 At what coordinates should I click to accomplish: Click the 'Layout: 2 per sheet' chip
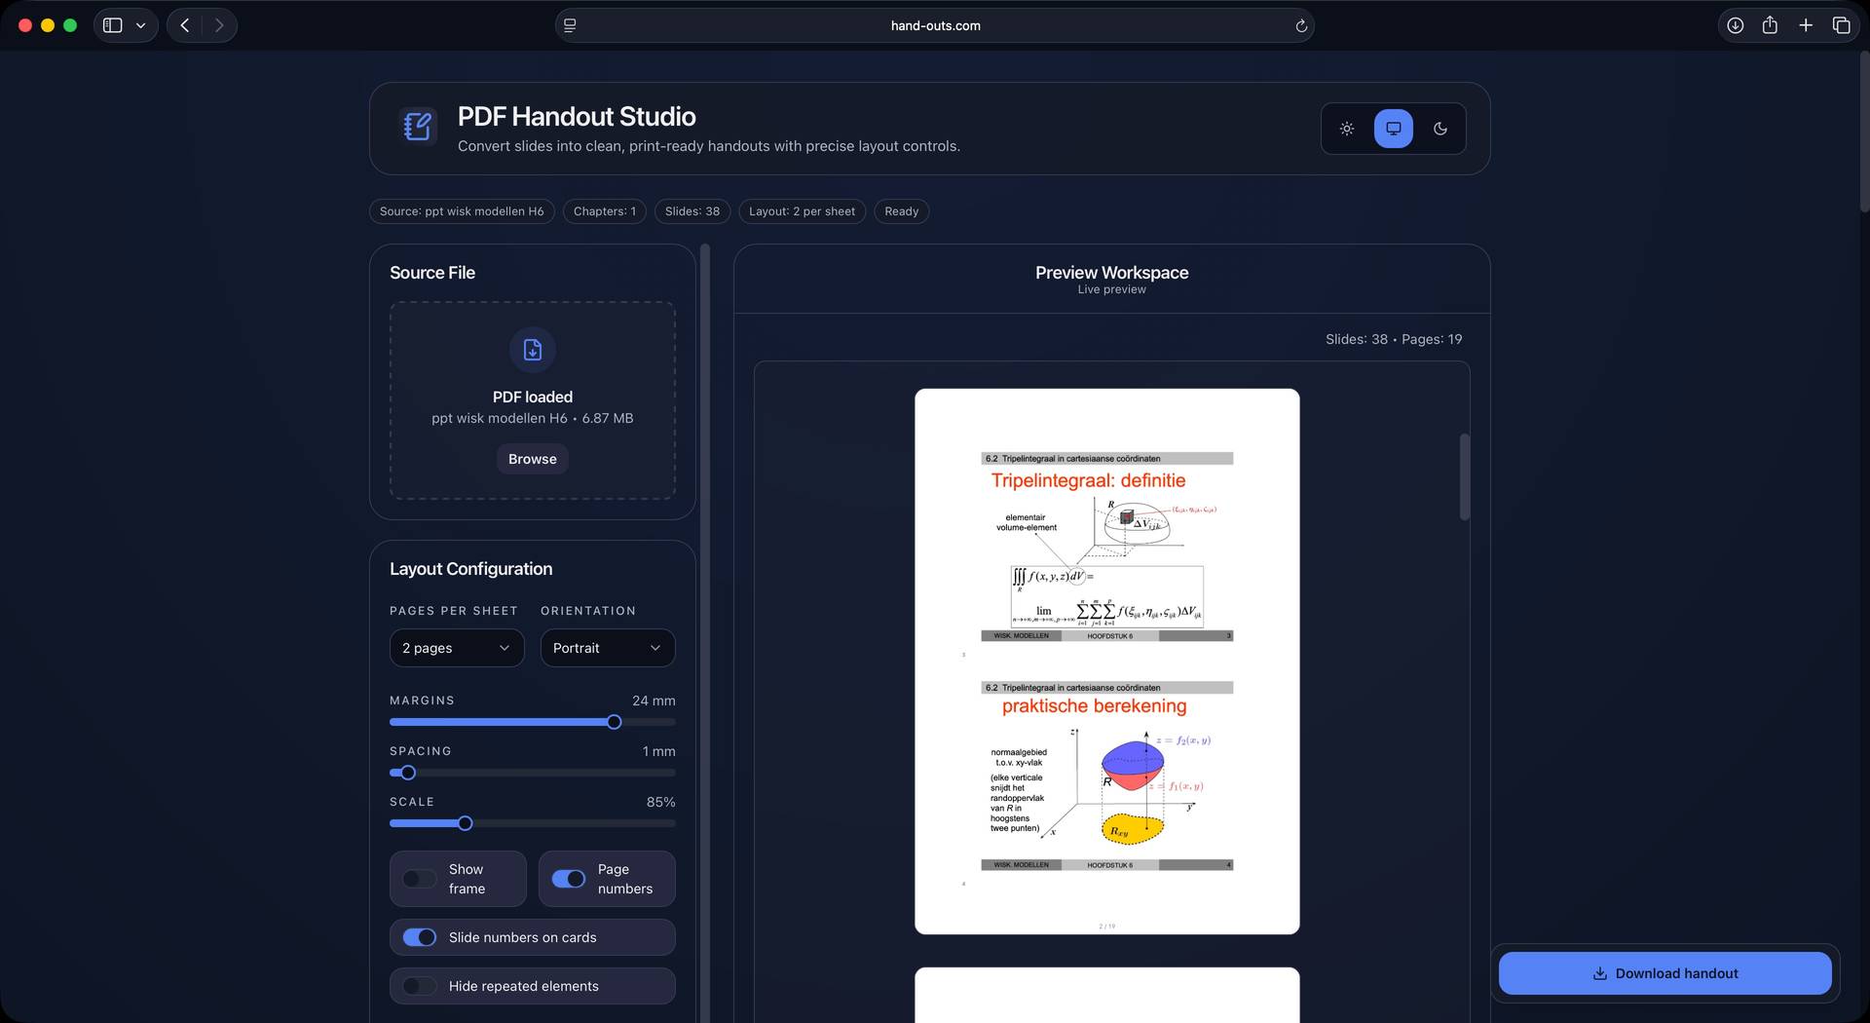[x=802, y=211]
